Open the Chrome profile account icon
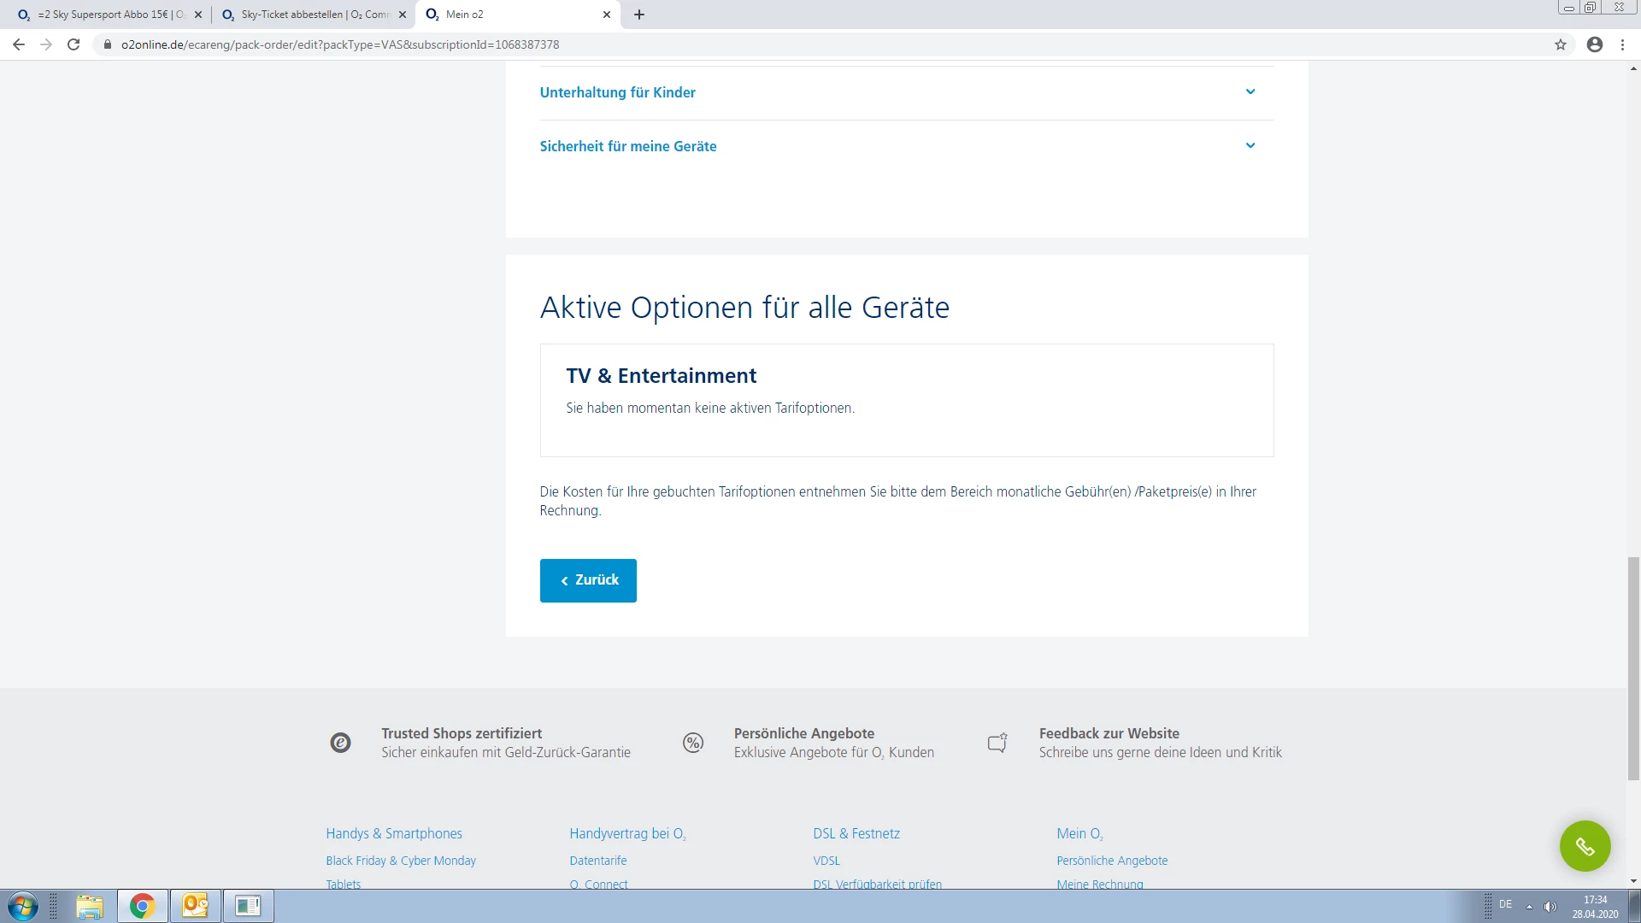 [x=1595, y=44]
